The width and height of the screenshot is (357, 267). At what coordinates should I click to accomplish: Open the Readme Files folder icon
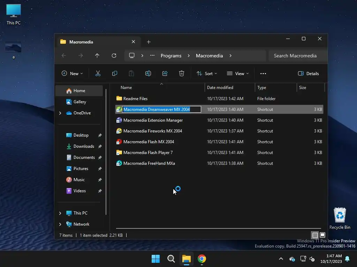click(x=119, y=98)
